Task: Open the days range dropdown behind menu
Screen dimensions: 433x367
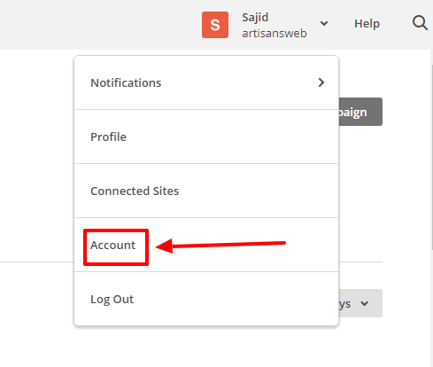Action: 360,303
